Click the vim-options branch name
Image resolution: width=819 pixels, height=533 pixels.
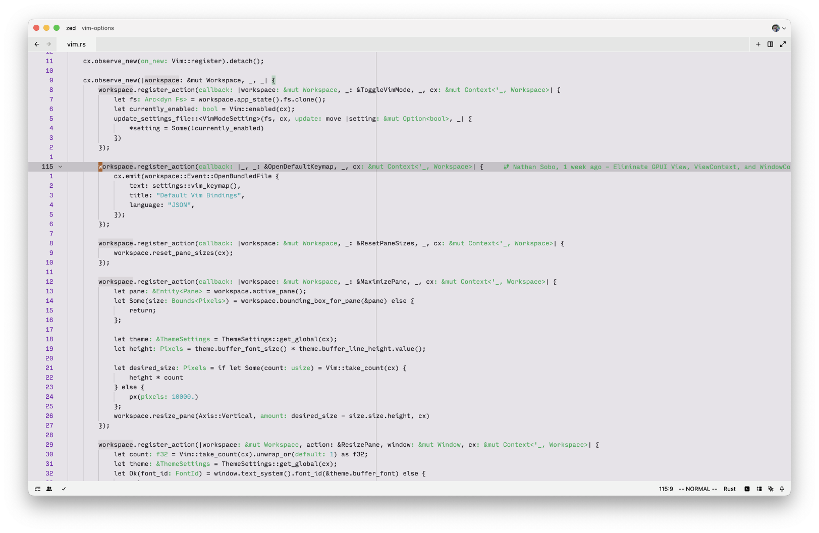click(x=98, y=28)
